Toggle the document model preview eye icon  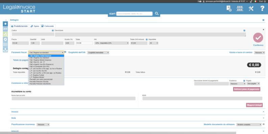pos(264,125)
